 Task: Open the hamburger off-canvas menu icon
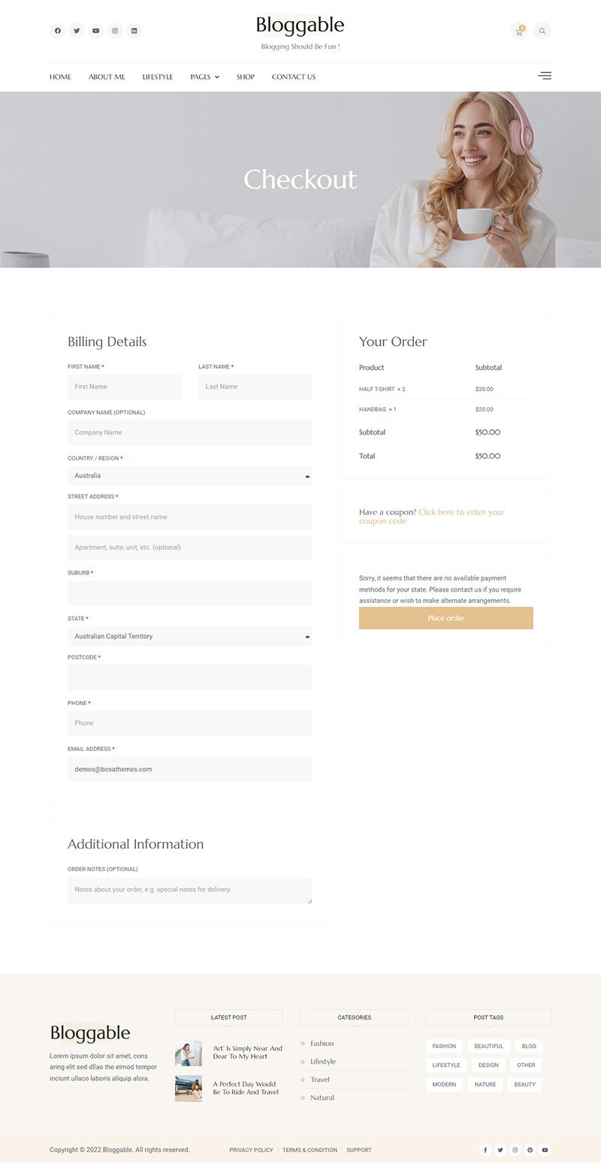[x=545, y=76]
